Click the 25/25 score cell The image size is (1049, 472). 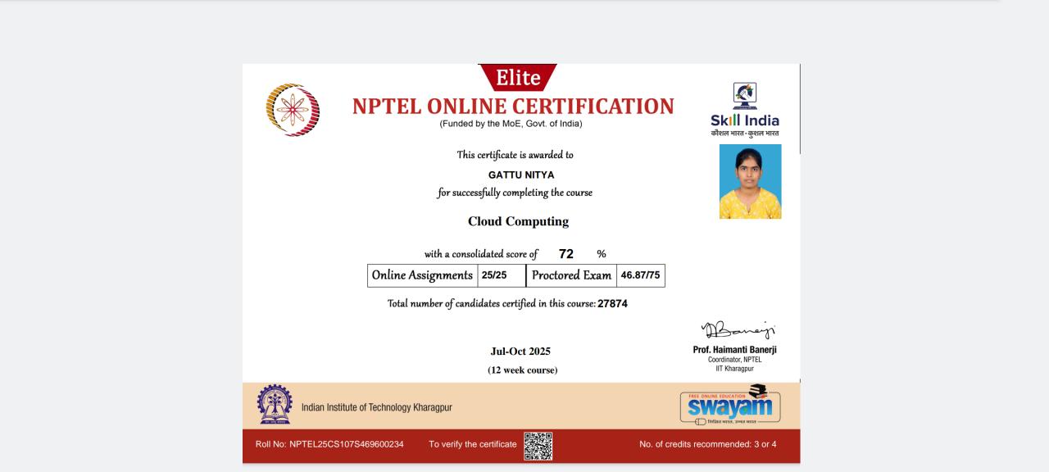tap(502, 275)
